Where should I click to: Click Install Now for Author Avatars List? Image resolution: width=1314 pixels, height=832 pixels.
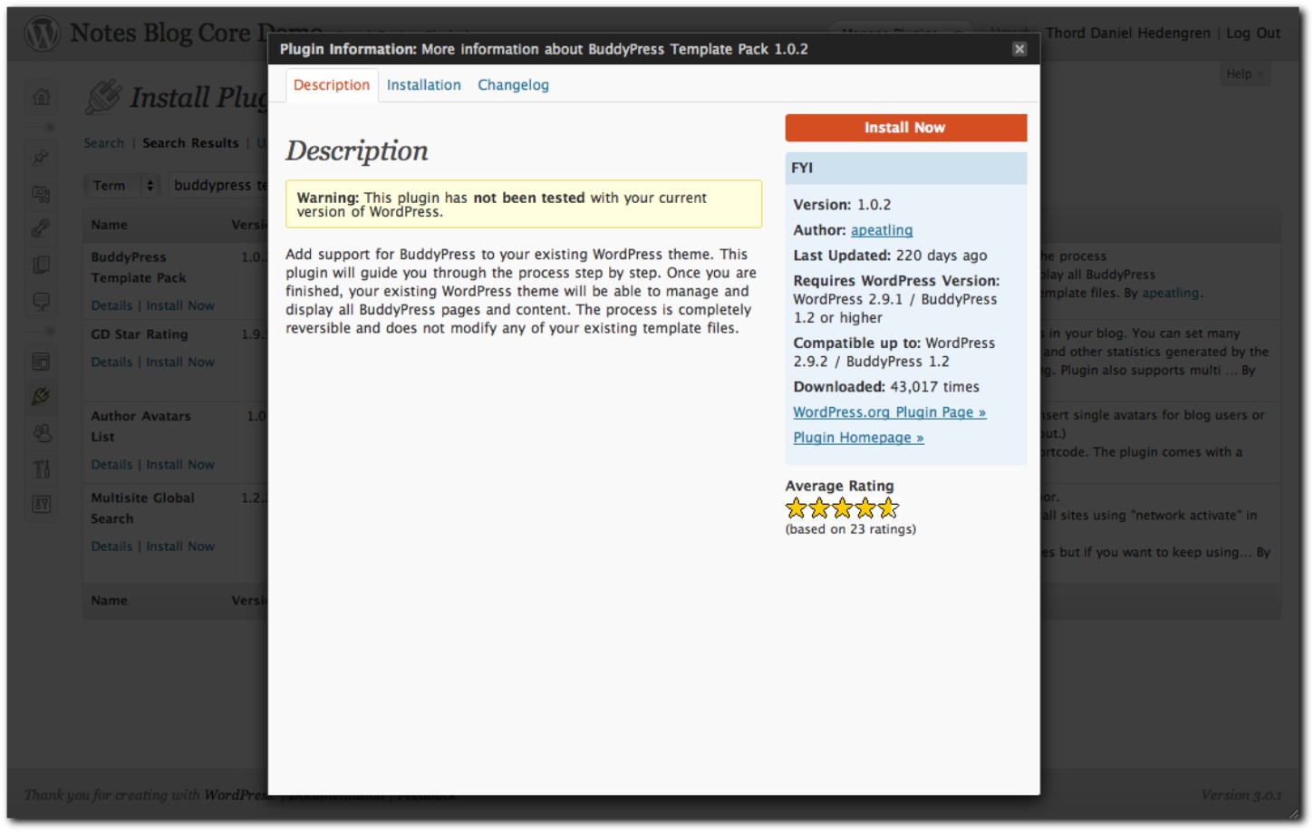tap(180, 465)
